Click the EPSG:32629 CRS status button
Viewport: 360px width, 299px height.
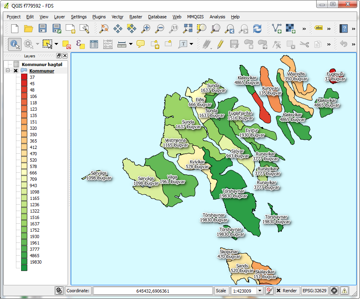tap(314, 291)
